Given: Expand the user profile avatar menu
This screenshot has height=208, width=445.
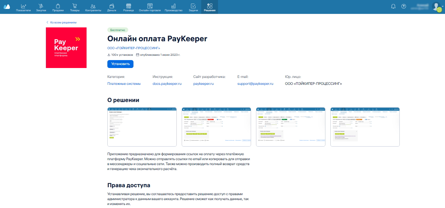Looking at the screenshot, I should click(437, 7).
